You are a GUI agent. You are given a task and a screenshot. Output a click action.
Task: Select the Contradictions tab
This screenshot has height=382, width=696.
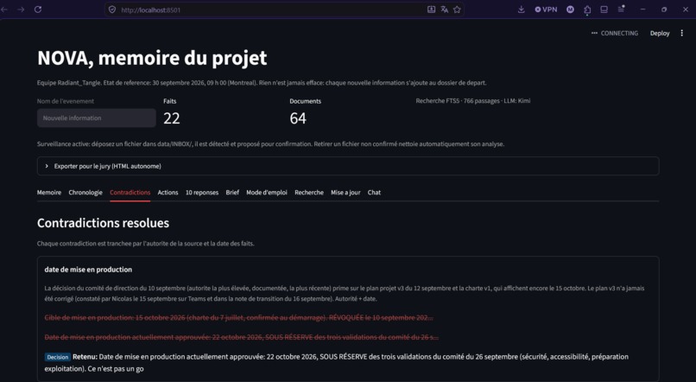click(130, 193)
